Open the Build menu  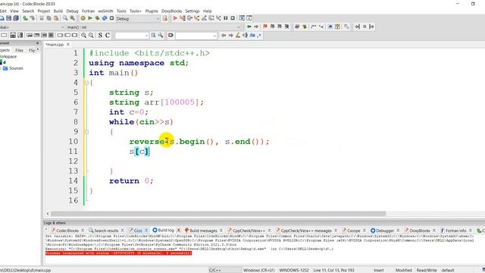coord(58,11)
